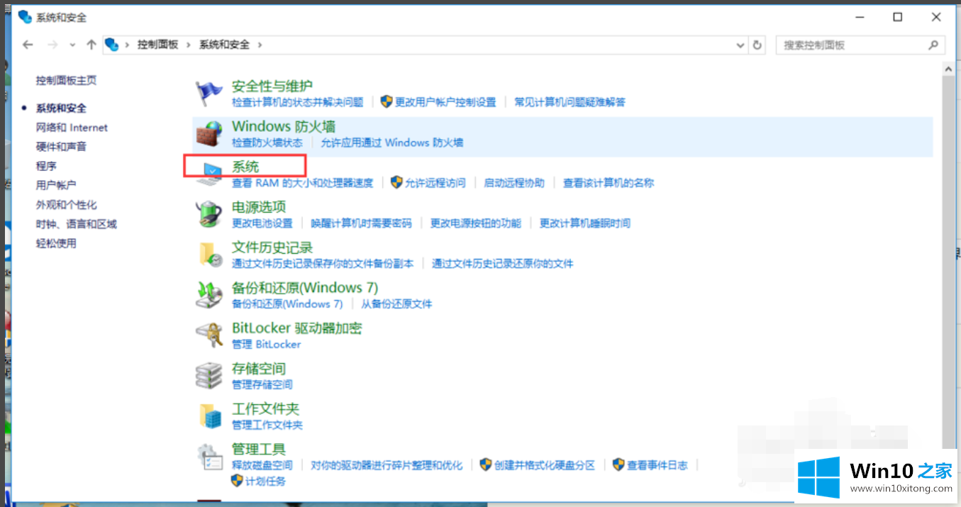The width and height of the screenshot is (961, 507).
Task: Open the Storage Spaces drives icon
Action: pyautogui.click(x=209, y=375)
